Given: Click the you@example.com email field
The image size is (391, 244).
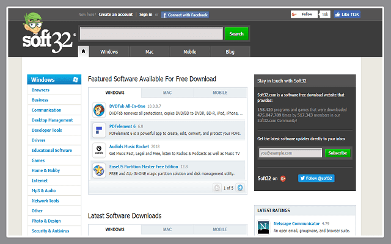Looking at the screenshot, I should [291, 153].
